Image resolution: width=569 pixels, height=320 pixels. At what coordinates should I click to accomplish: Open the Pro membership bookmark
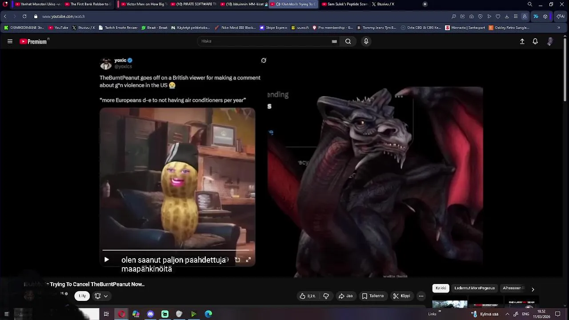pos(333,28)
